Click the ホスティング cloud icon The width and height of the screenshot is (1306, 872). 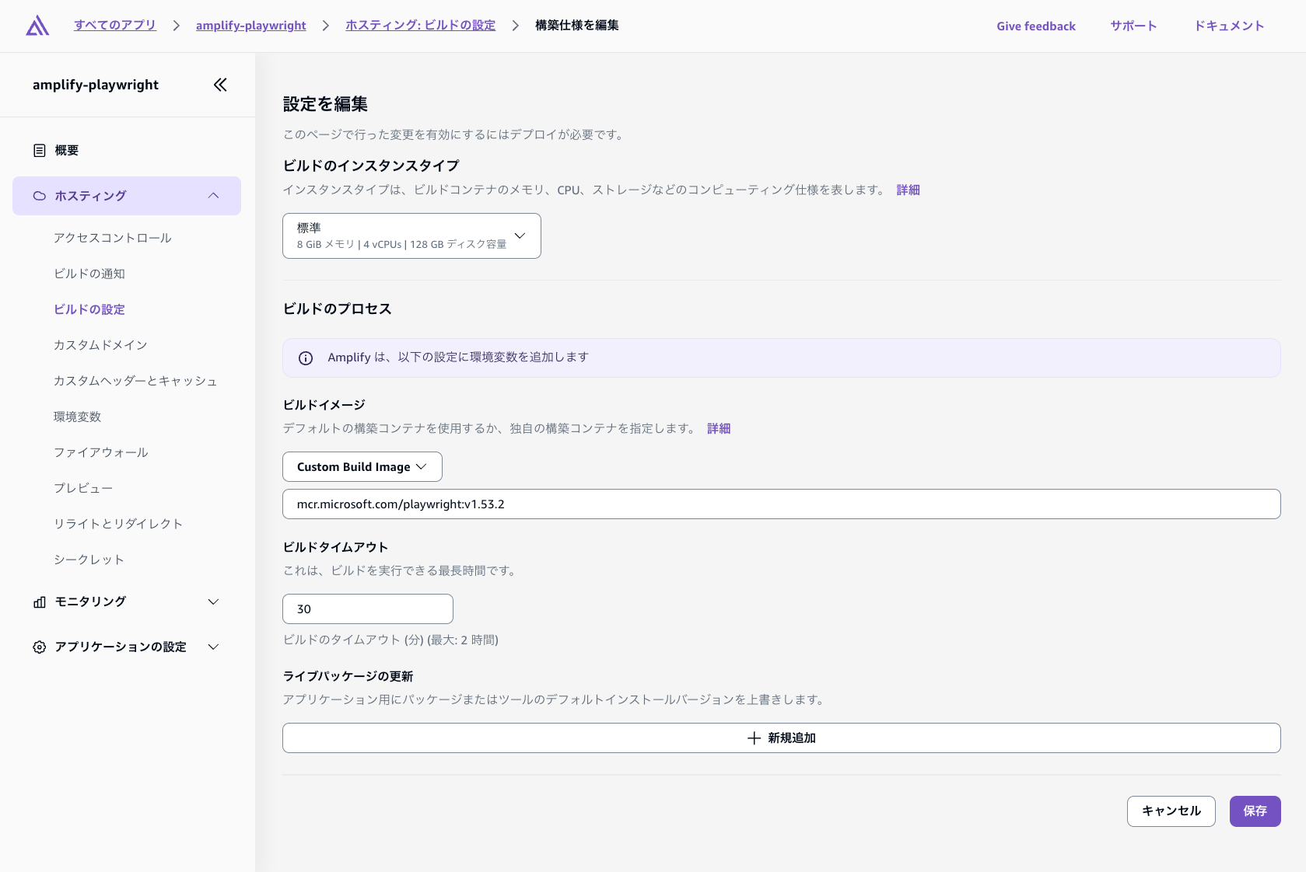tap(40, 196)
